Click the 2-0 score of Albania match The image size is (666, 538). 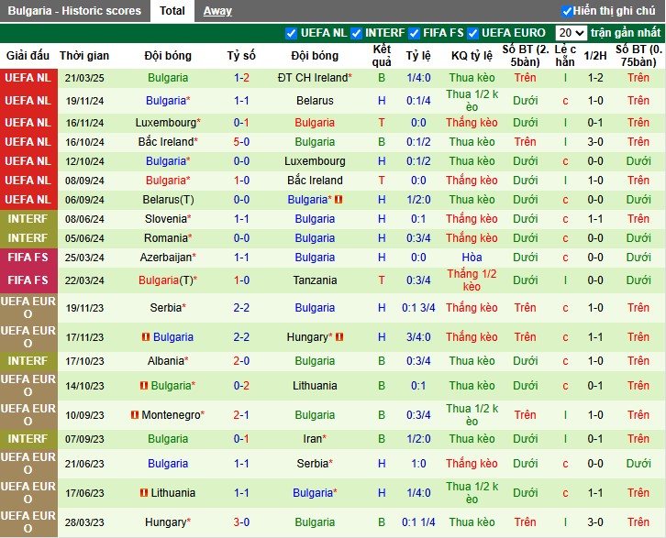[x=241, y=360]
